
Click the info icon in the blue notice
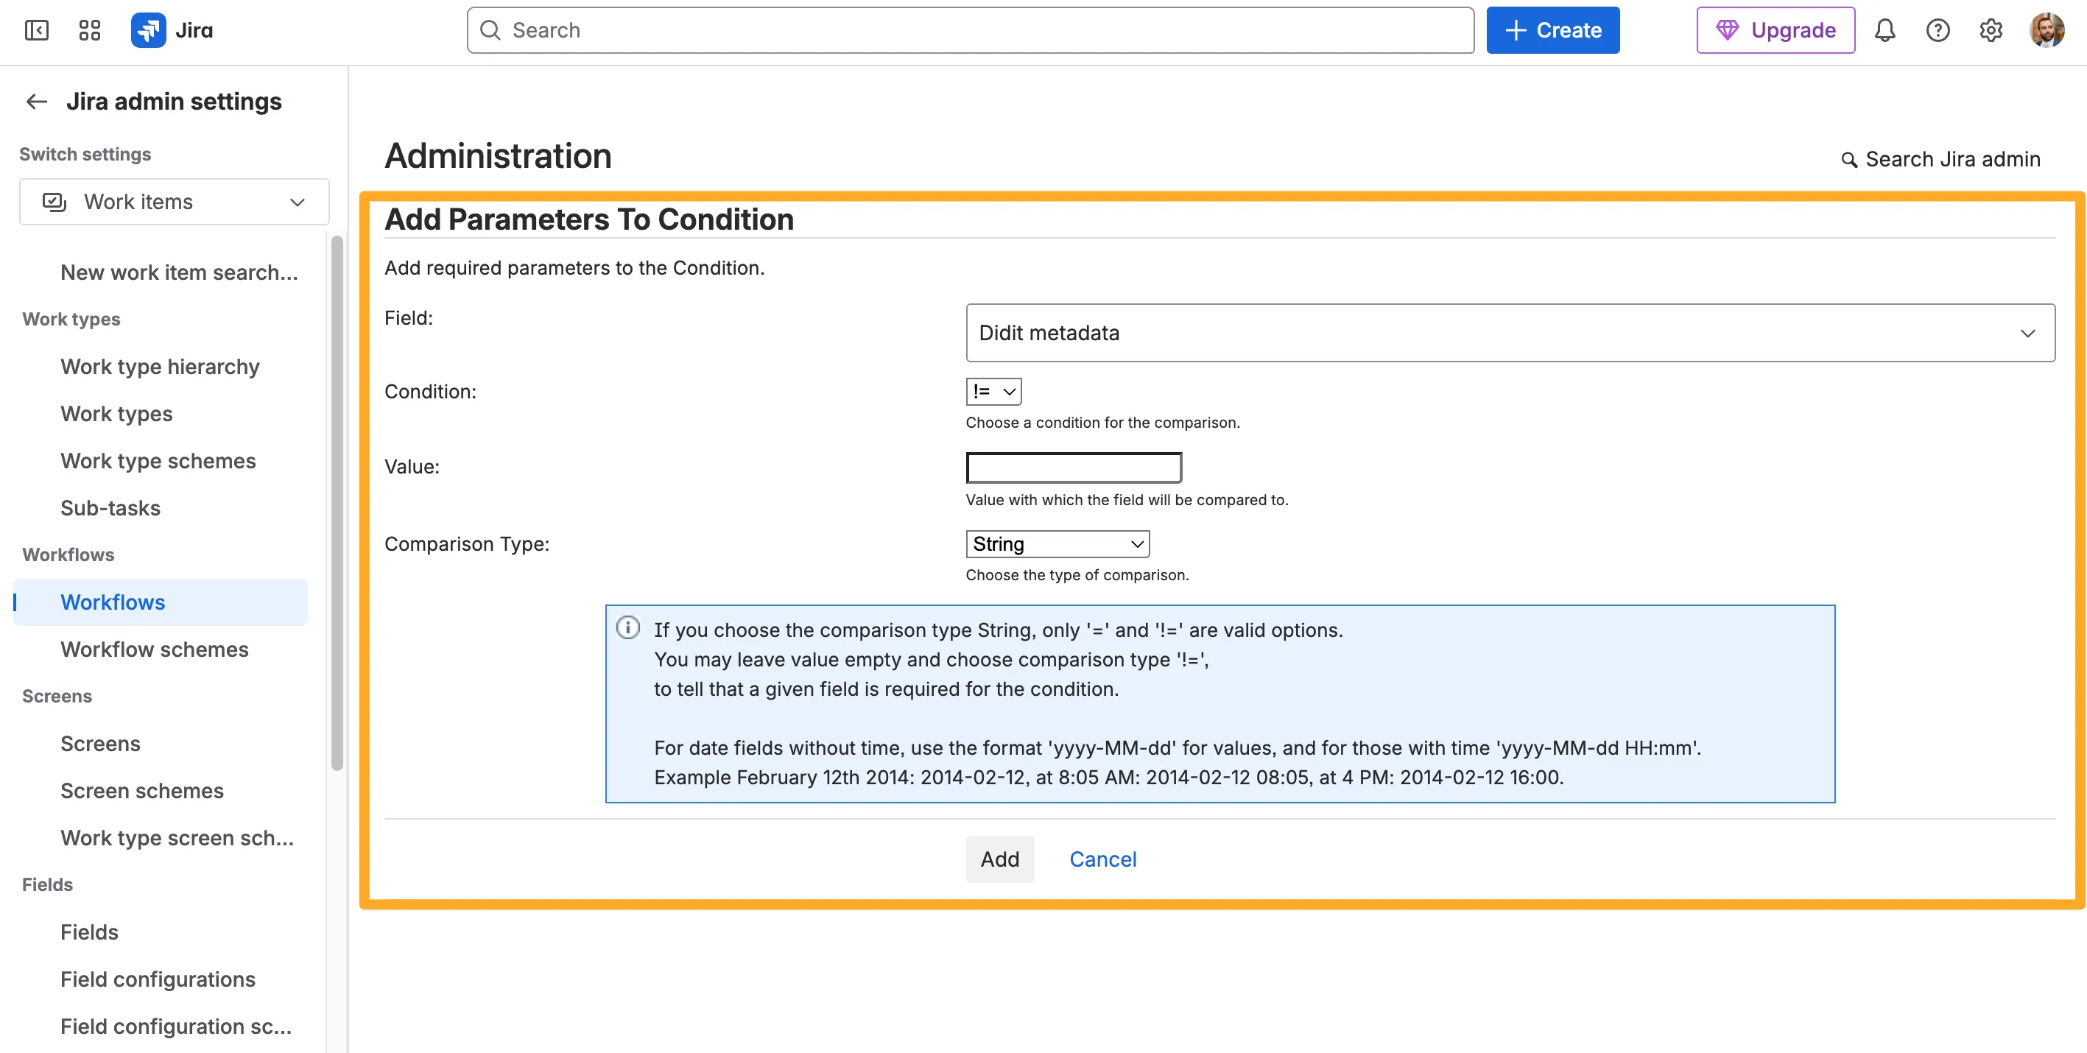(x=628, y=627)
